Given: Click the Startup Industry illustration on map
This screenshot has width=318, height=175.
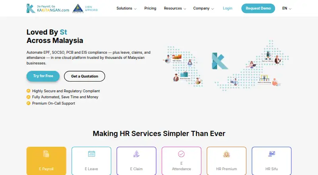Looking at the screenshot, I should click(268, 57).
